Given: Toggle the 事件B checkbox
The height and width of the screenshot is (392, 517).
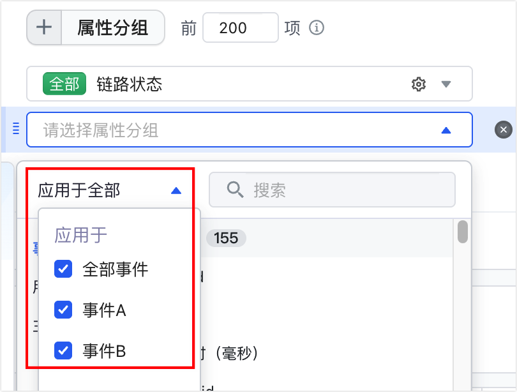Looking at the screenshot, I should [63, 351].
